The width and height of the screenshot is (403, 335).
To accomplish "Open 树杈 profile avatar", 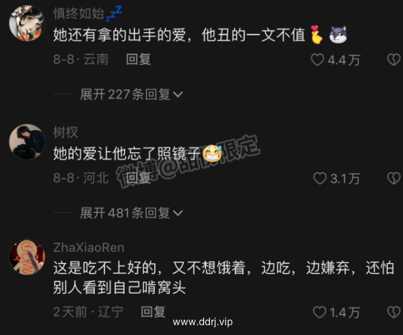I will point(27,142).
